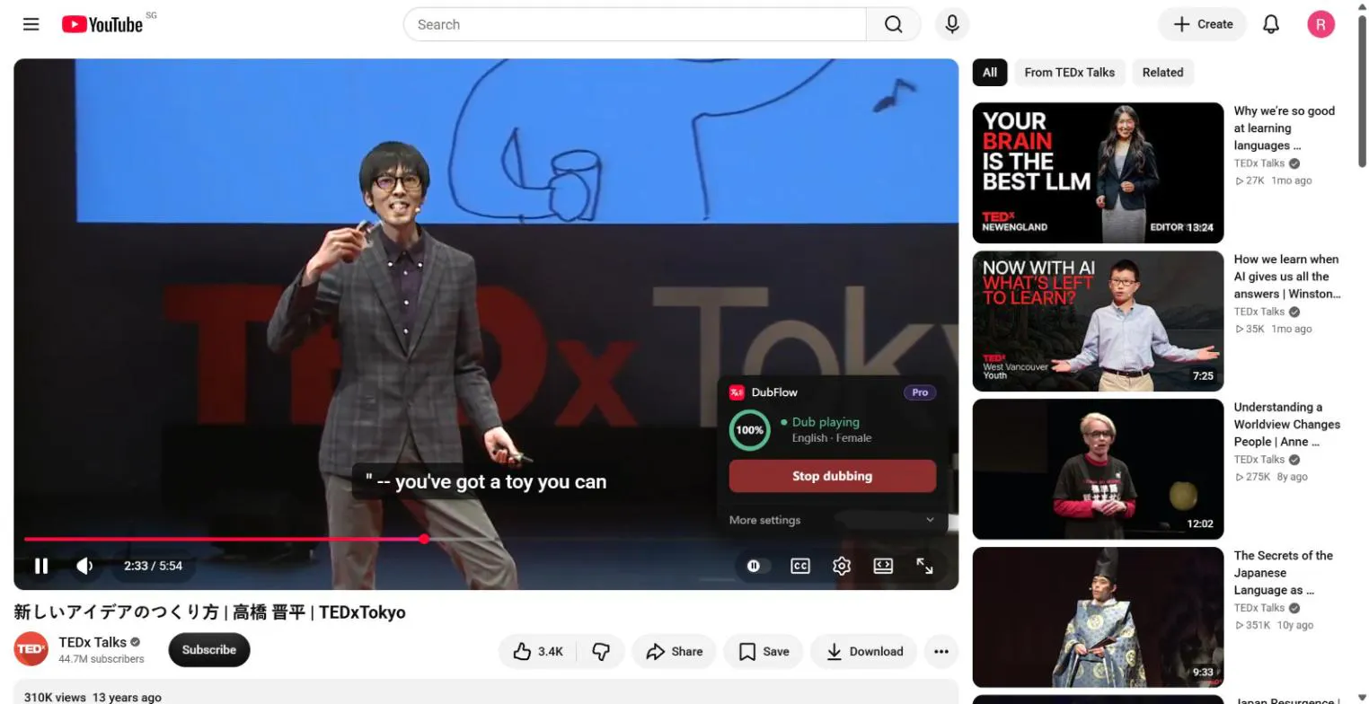The image size is (1369, 704).
Task: Save video to a playlist
Action: pos(764,652)
